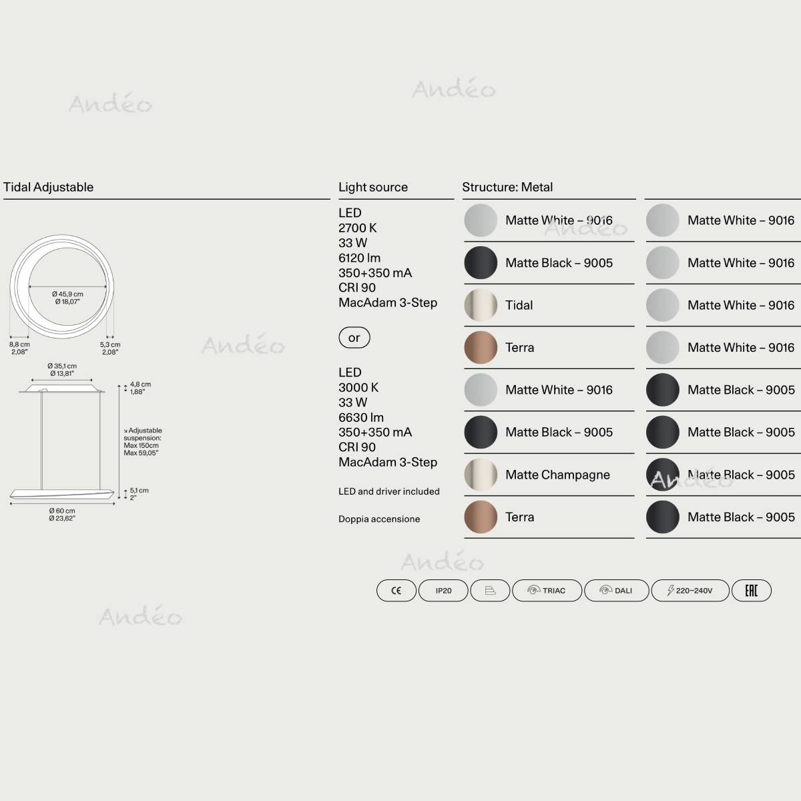Click the 'Light source' heading
The height and width of the screenshot is (801, 801).
(373, 187)
